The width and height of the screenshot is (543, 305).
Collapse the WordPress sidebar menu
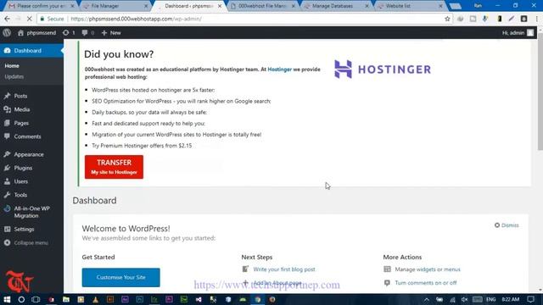pos(31,243)
